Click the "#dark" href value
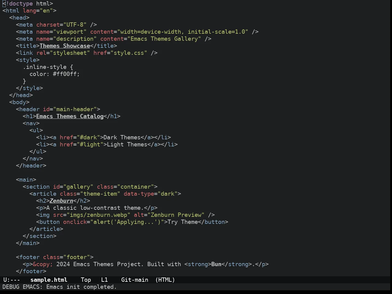Image resolution: width=392 pixels, height=294 pixels. click(x=89, y=137)
